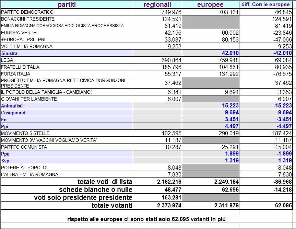296x229 pixels.
Task: Select the "diff. Con le europee" header
Action: 265,4
